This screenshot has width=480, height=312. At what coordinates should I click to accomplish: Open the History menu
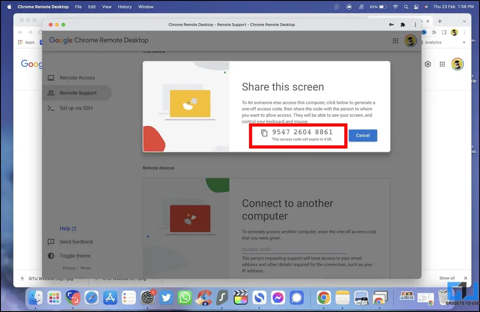pyautogui.click(x=125, y=7)
